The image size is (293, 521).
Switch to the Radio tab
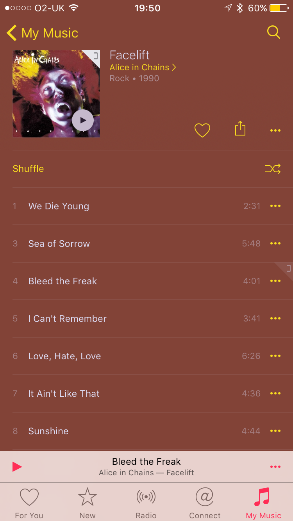[x=146, y=503]
